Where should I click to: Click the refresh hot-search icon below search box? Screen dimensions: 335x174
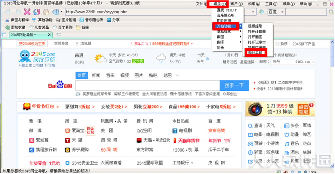[78, 94]
